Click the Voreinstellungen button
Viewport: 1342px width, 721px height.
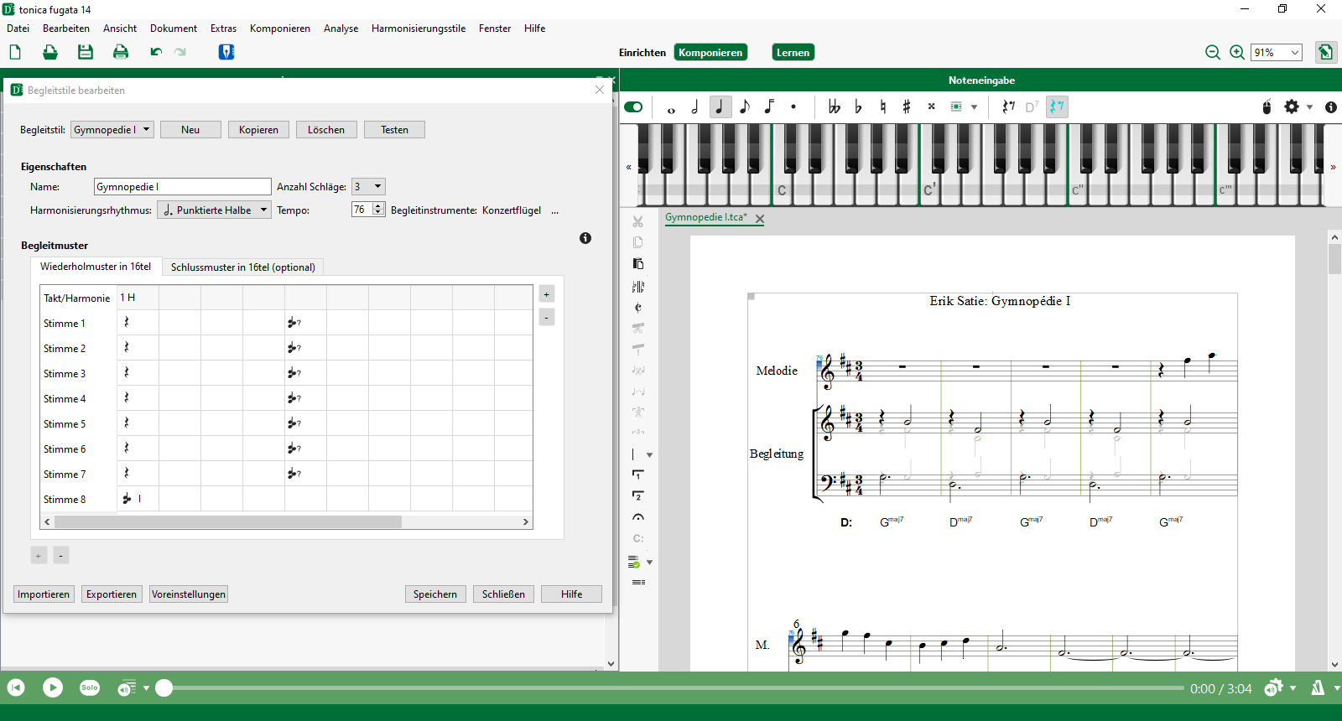189,594
